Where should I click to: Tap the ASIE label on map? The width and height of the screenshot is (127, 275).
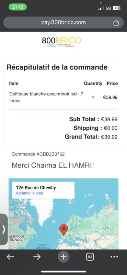(106, 228)
